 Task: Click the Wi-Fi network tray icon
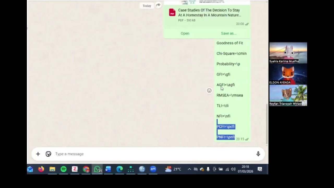coord(227,169)
